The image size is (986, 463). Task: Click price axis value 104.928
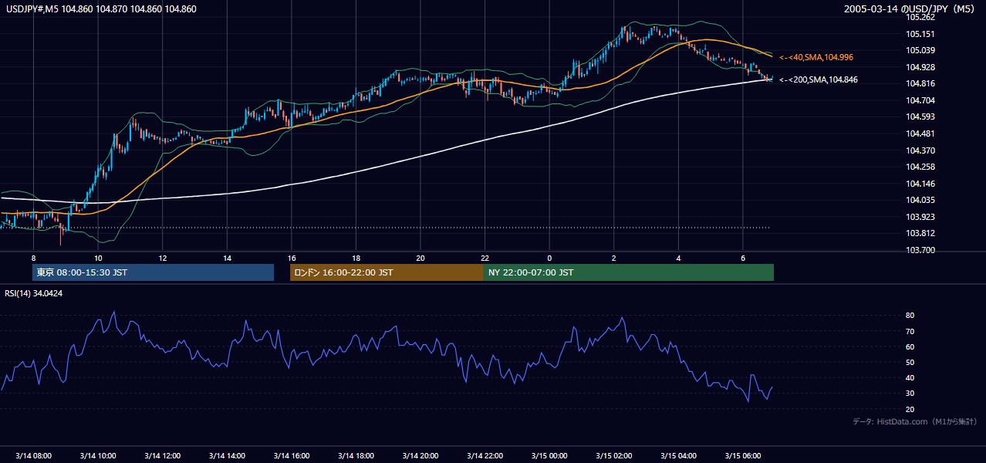(920, 67)
